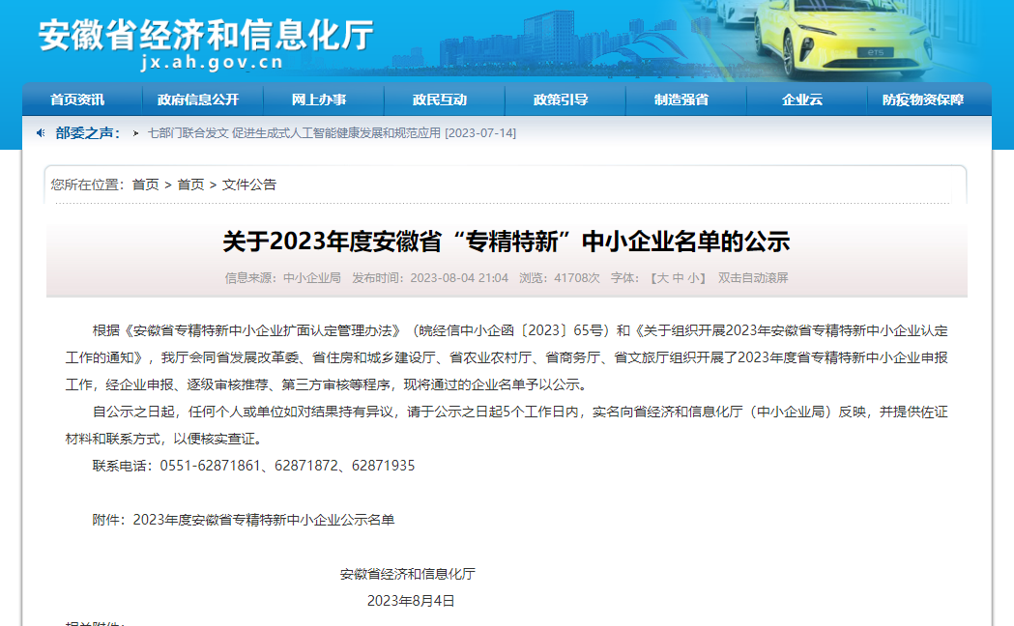Set font size to 大 (large)
This screenshot has height=626, width=1014.
point(663,278)
